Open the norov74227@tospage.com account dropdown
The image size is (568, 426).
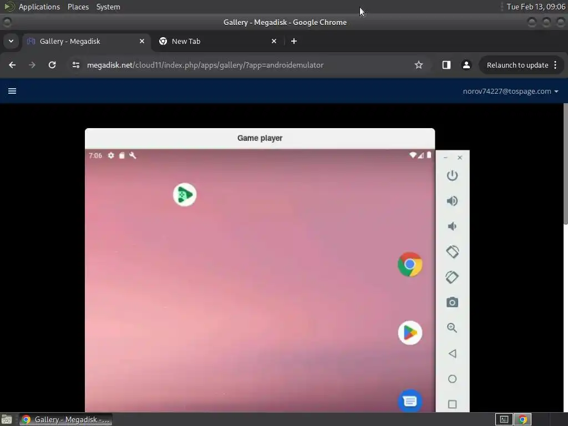(510, 92)
